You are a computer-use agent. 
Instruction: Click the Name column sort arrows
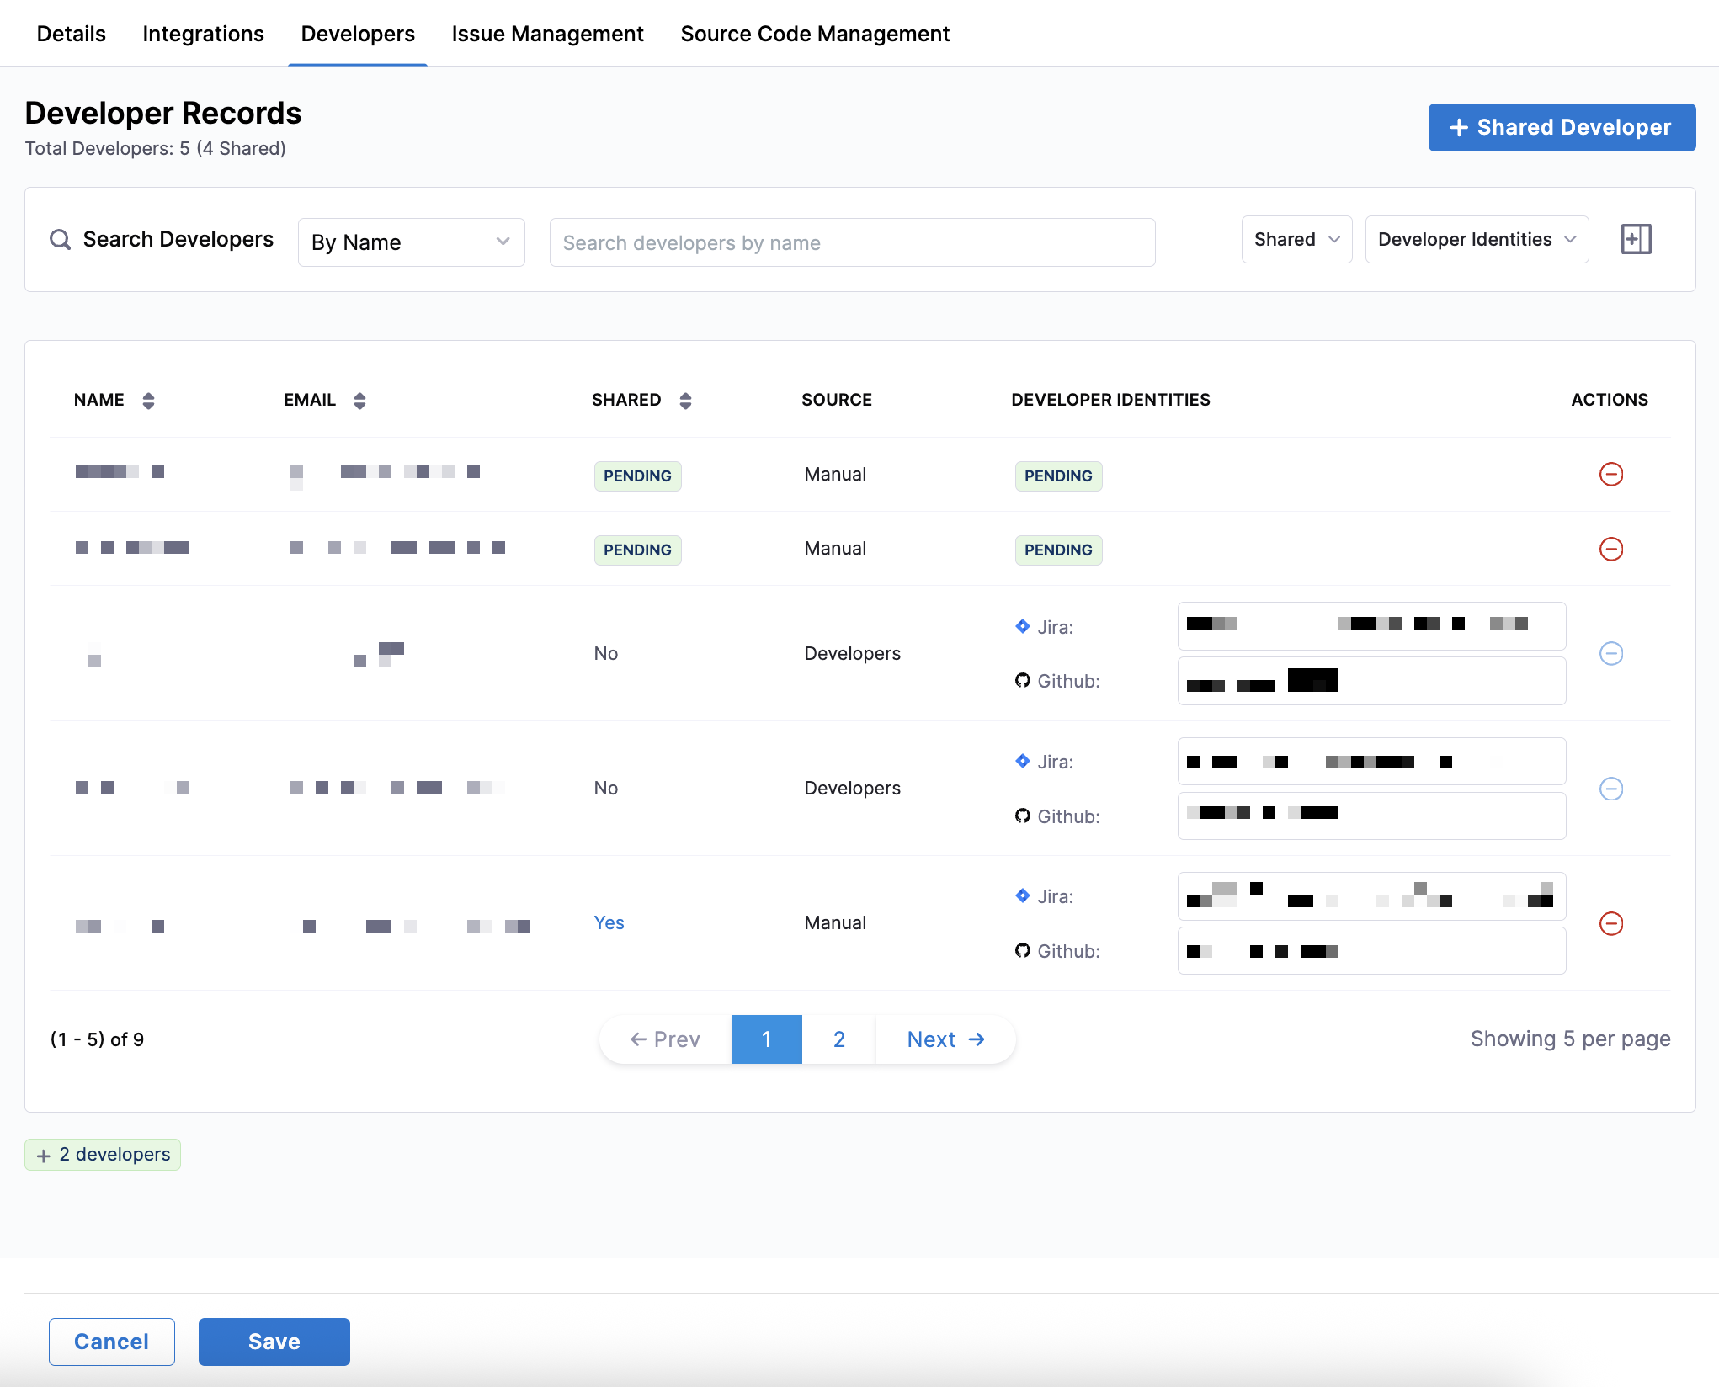click(x=148, y=401)
